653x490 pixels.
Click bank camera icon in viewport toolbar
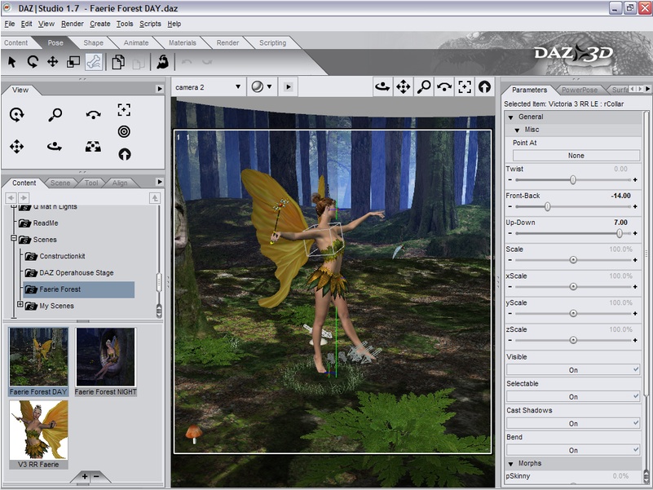[x=444, y=87]
